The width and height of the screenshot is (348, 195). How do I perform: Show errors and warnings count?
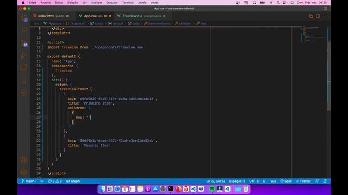pos(55,181)
